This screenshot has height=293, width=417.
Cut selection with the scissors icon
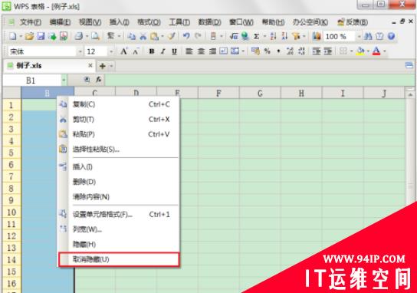coord(143,36)
